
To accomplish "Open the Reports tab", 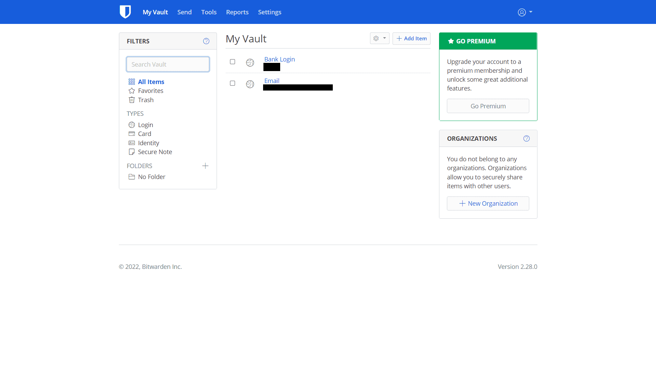I will [237, 12].
